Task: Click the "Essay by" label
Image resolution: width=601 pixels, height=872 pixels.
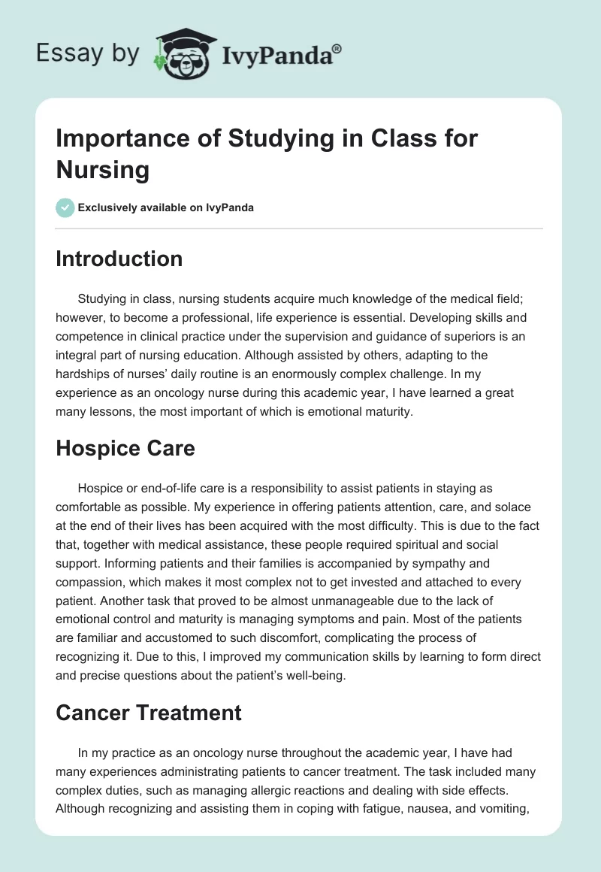Action: point(89,53)
